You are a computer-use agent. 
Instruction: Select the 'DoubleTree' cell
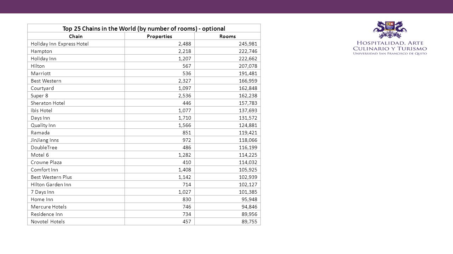point(76,147)
